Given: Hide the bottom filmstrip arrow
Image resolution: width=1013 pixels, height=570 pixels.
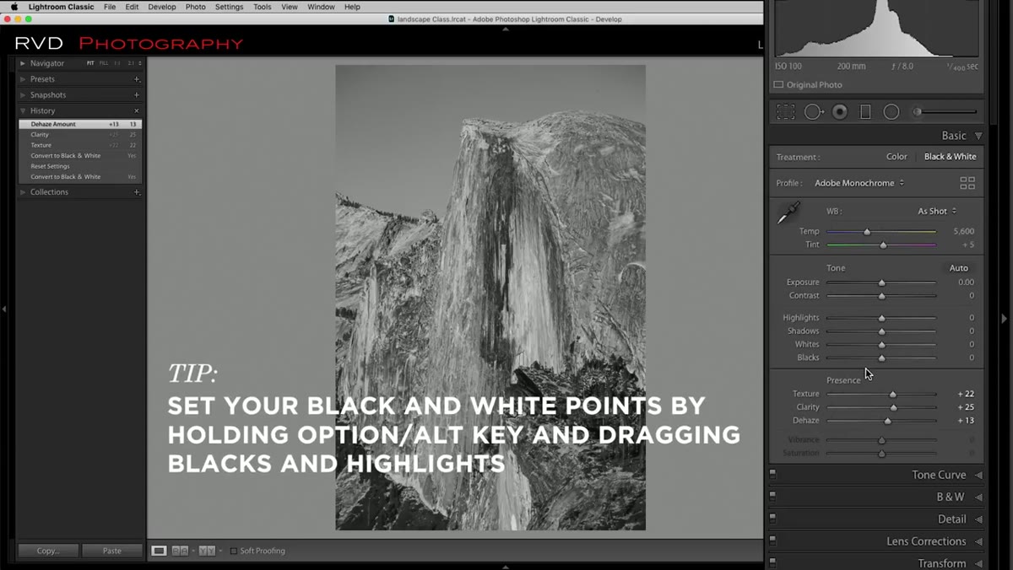Looking at the screenshot, I should [x=506, y=567].
